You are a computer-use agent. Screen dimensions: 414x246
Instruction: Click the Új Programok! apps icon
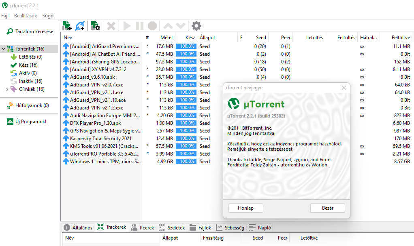tap(10, 122)
